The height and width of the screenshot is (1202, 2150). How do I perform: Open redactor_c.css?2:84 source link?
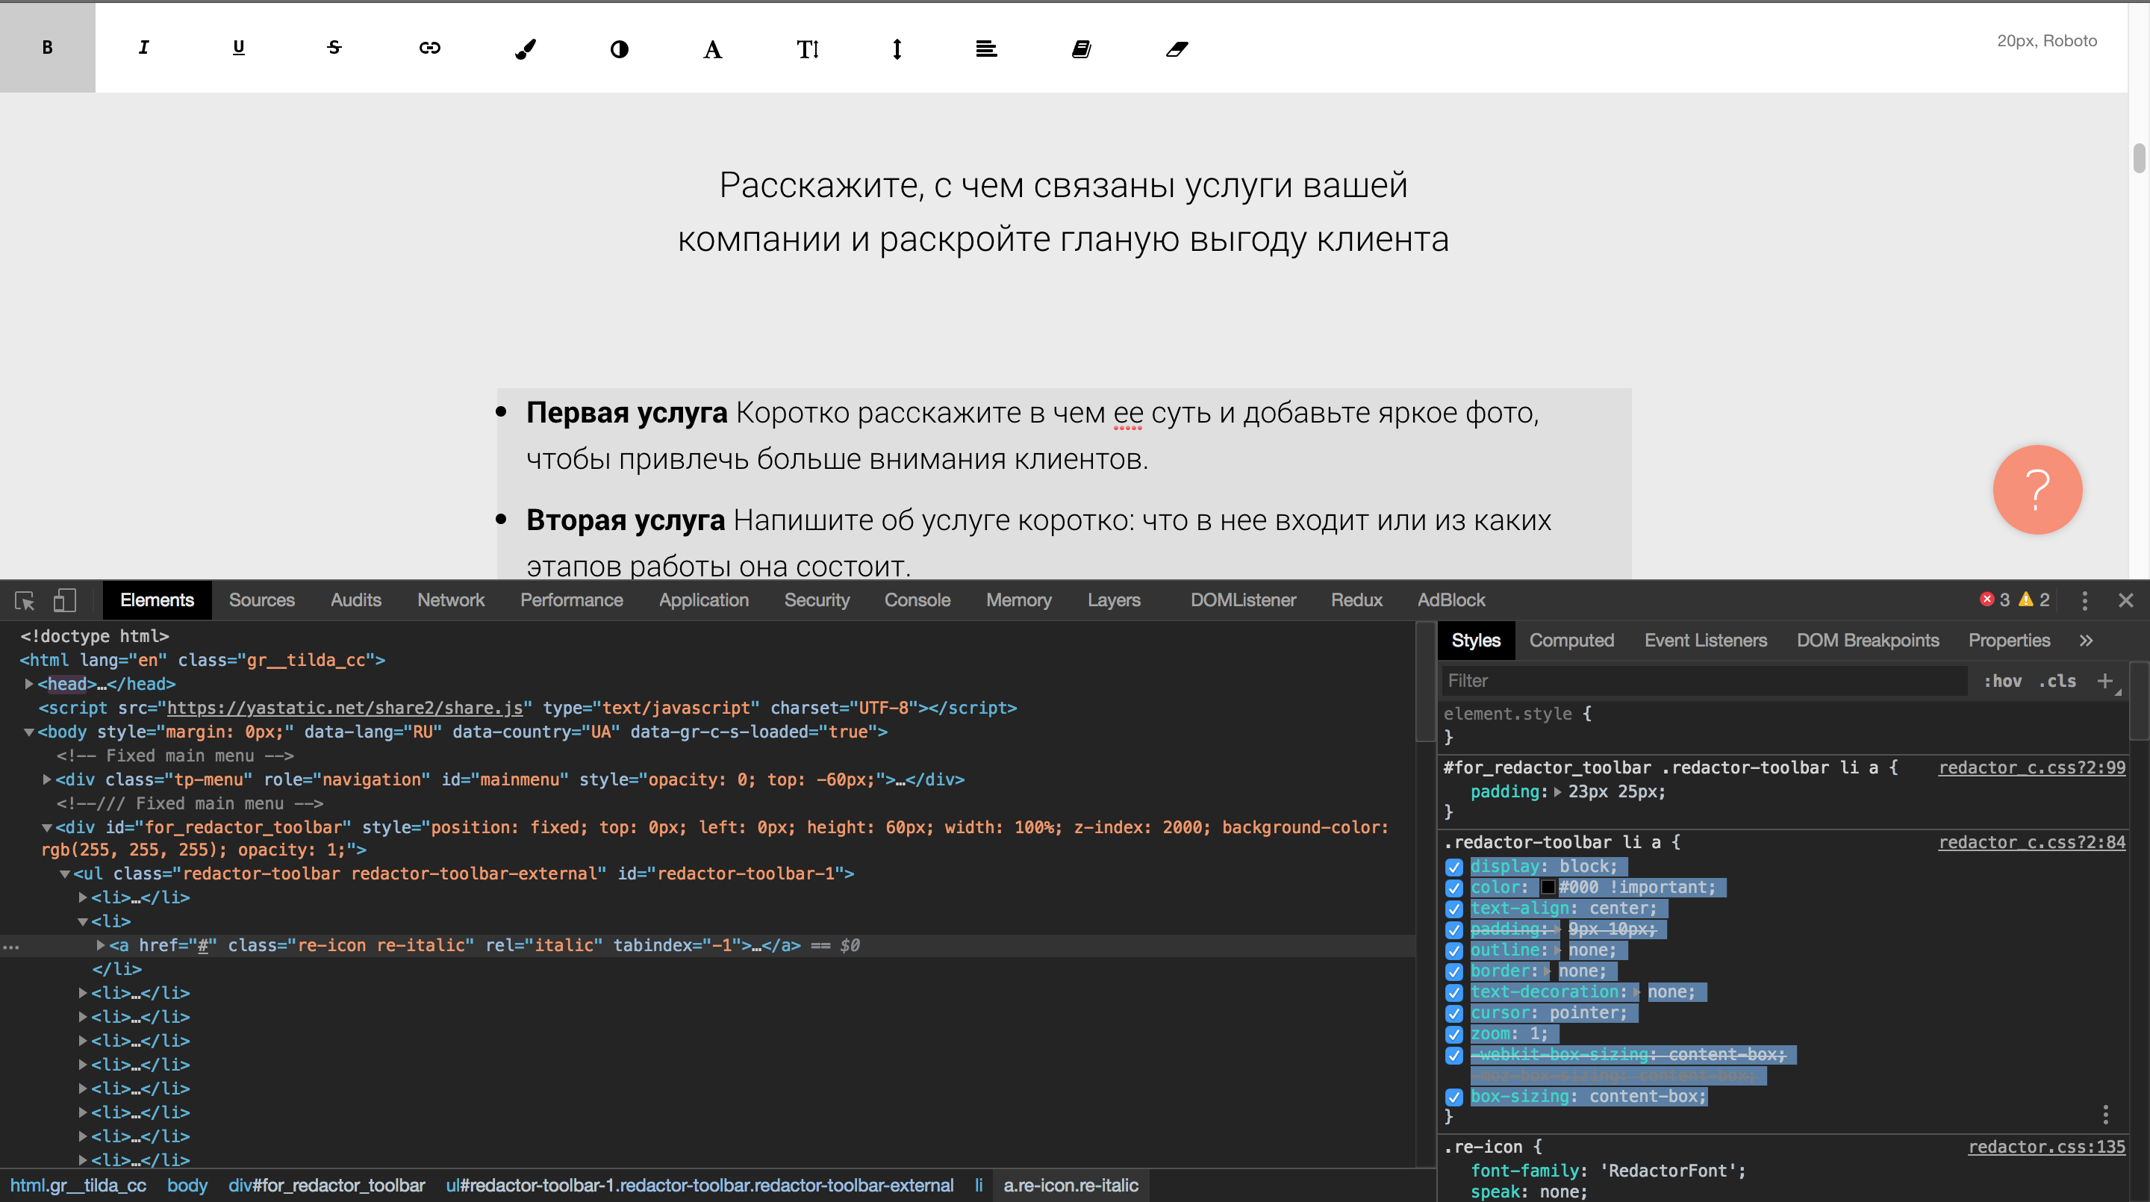[2031, 841]
